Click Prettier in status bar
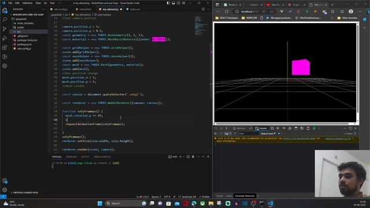This screenshot has height=208, width=370. 204,196
